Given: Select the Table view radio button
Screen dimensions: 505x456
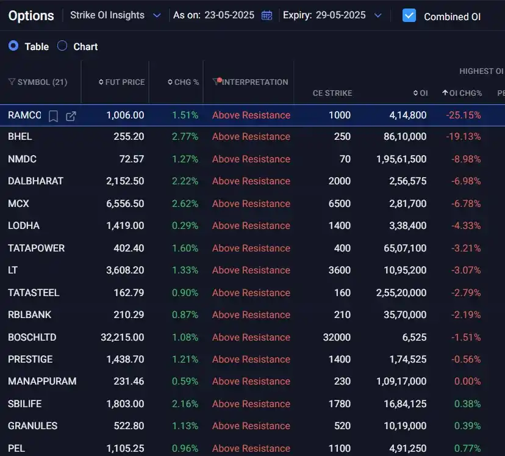Looking at the screenshot, I should 13,46.
